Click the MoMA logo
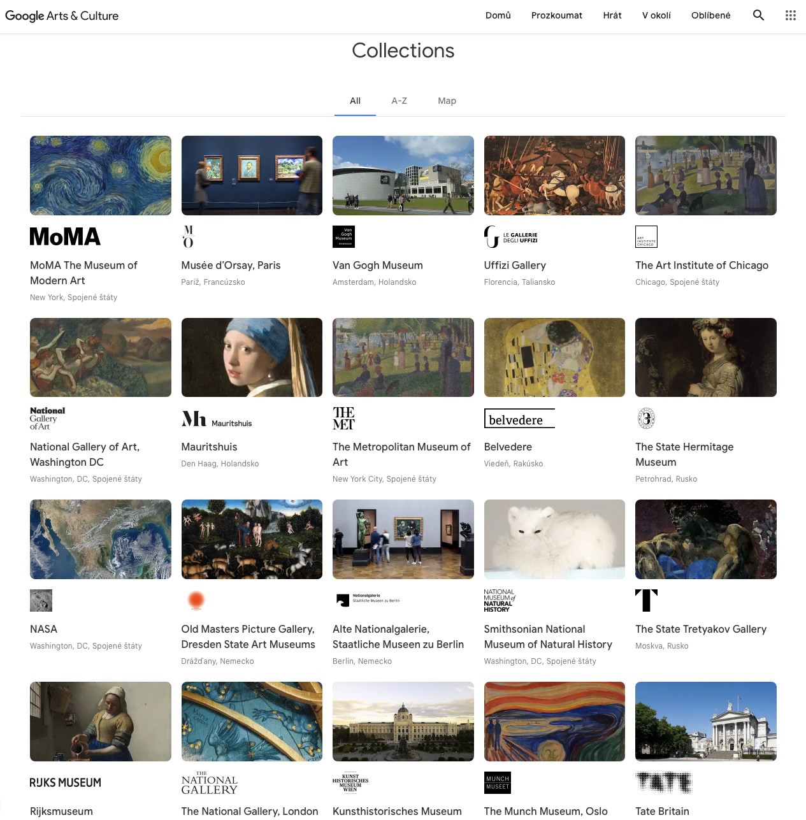806x820 pixels. pyautogui.click(x=65, y=237)
